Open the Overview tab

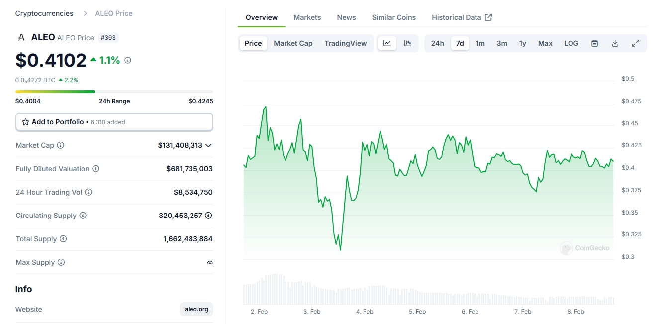pyautogui.click(x=262, y=17)
